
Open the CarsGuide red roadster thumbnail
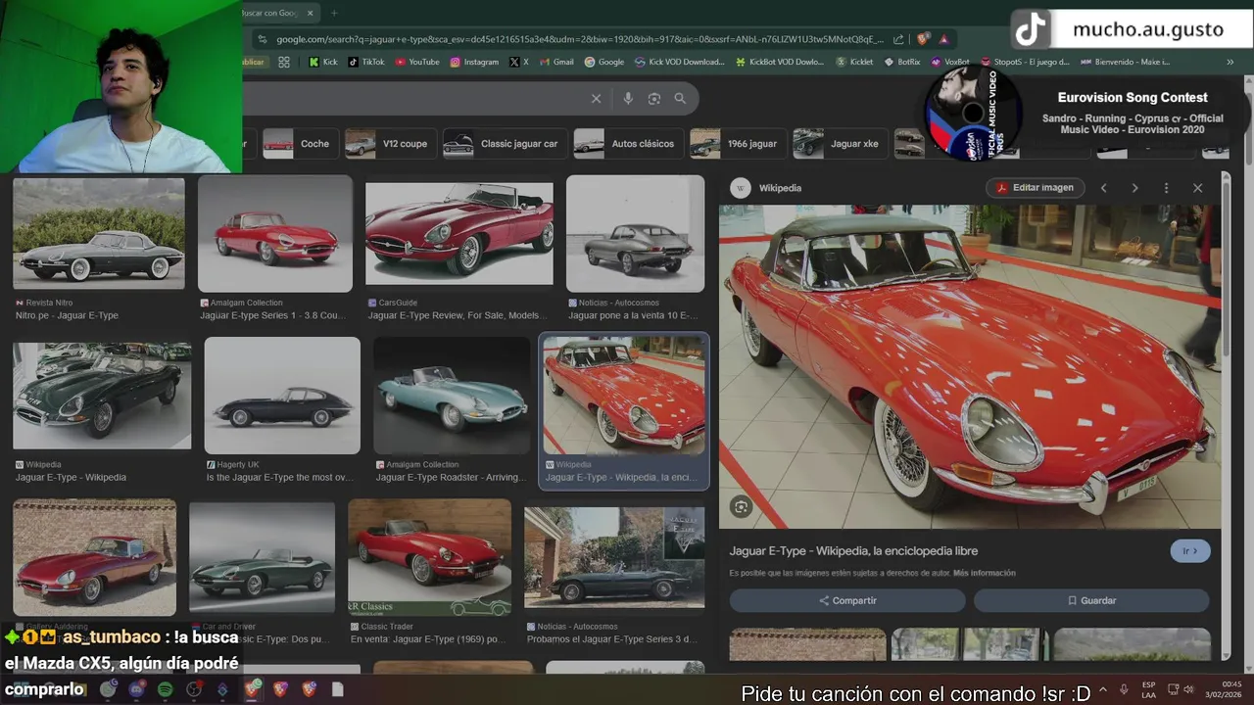coord(459,233)
